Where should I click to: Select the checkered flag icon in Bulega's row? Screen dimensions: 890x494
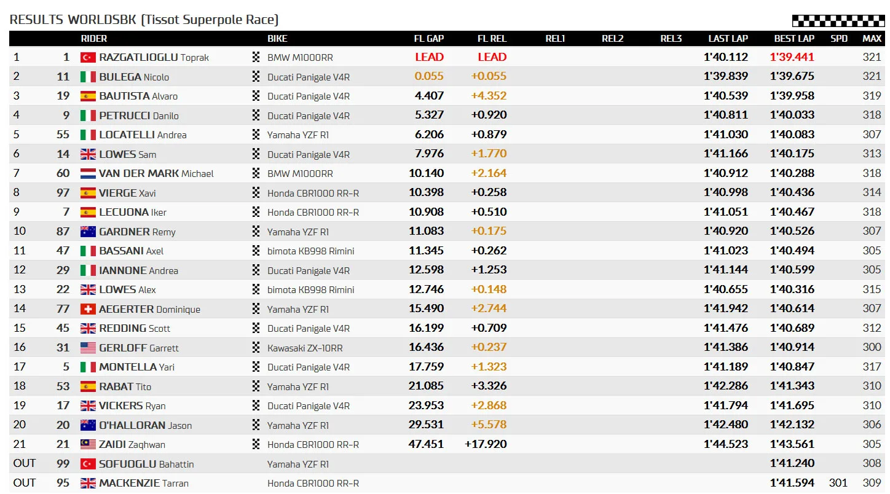[256, 77]
